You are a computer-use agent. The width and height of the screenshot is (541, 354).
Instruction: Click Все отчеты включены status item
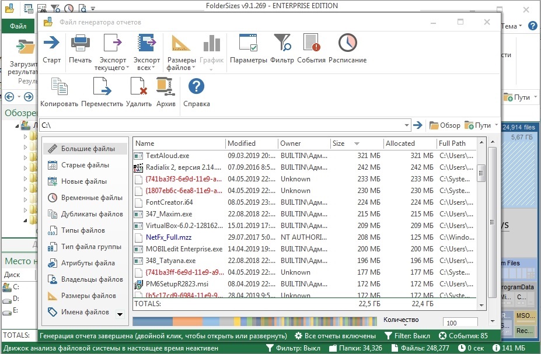(x=335, y=336)
